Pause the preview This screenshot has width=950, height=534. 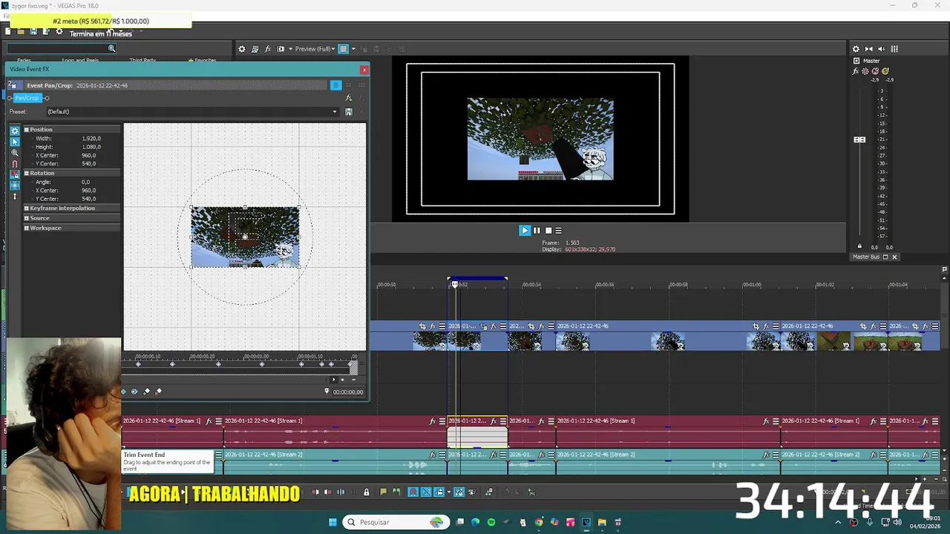[537, 231]
